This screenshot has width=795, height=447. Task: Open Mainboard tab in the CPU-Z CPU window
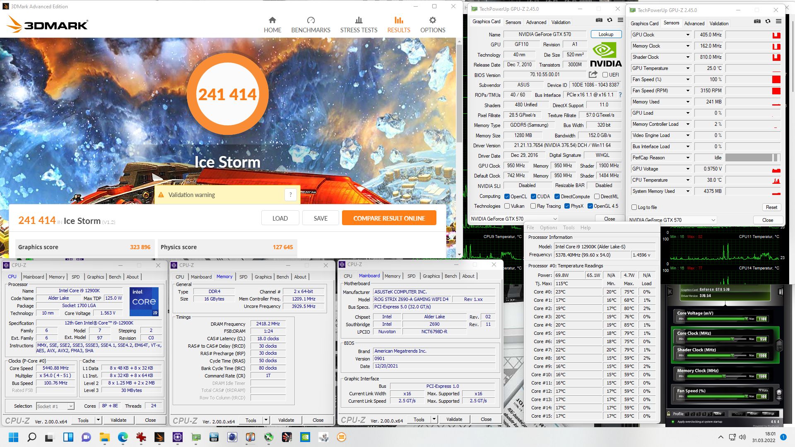(34, 277)
